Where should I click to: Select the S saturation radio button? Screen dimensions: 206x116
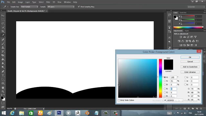pos(165,81)
